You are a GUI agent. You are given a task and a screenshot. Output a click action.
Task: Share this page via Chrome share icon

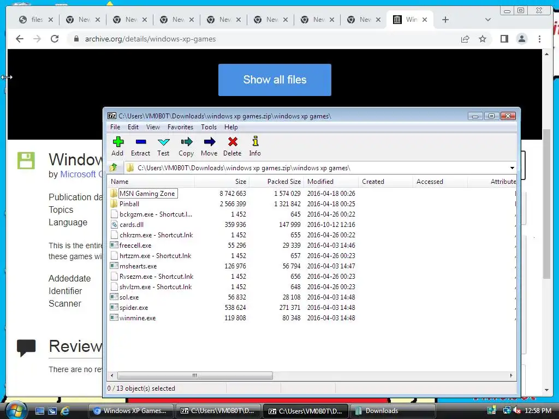[465, 39]
